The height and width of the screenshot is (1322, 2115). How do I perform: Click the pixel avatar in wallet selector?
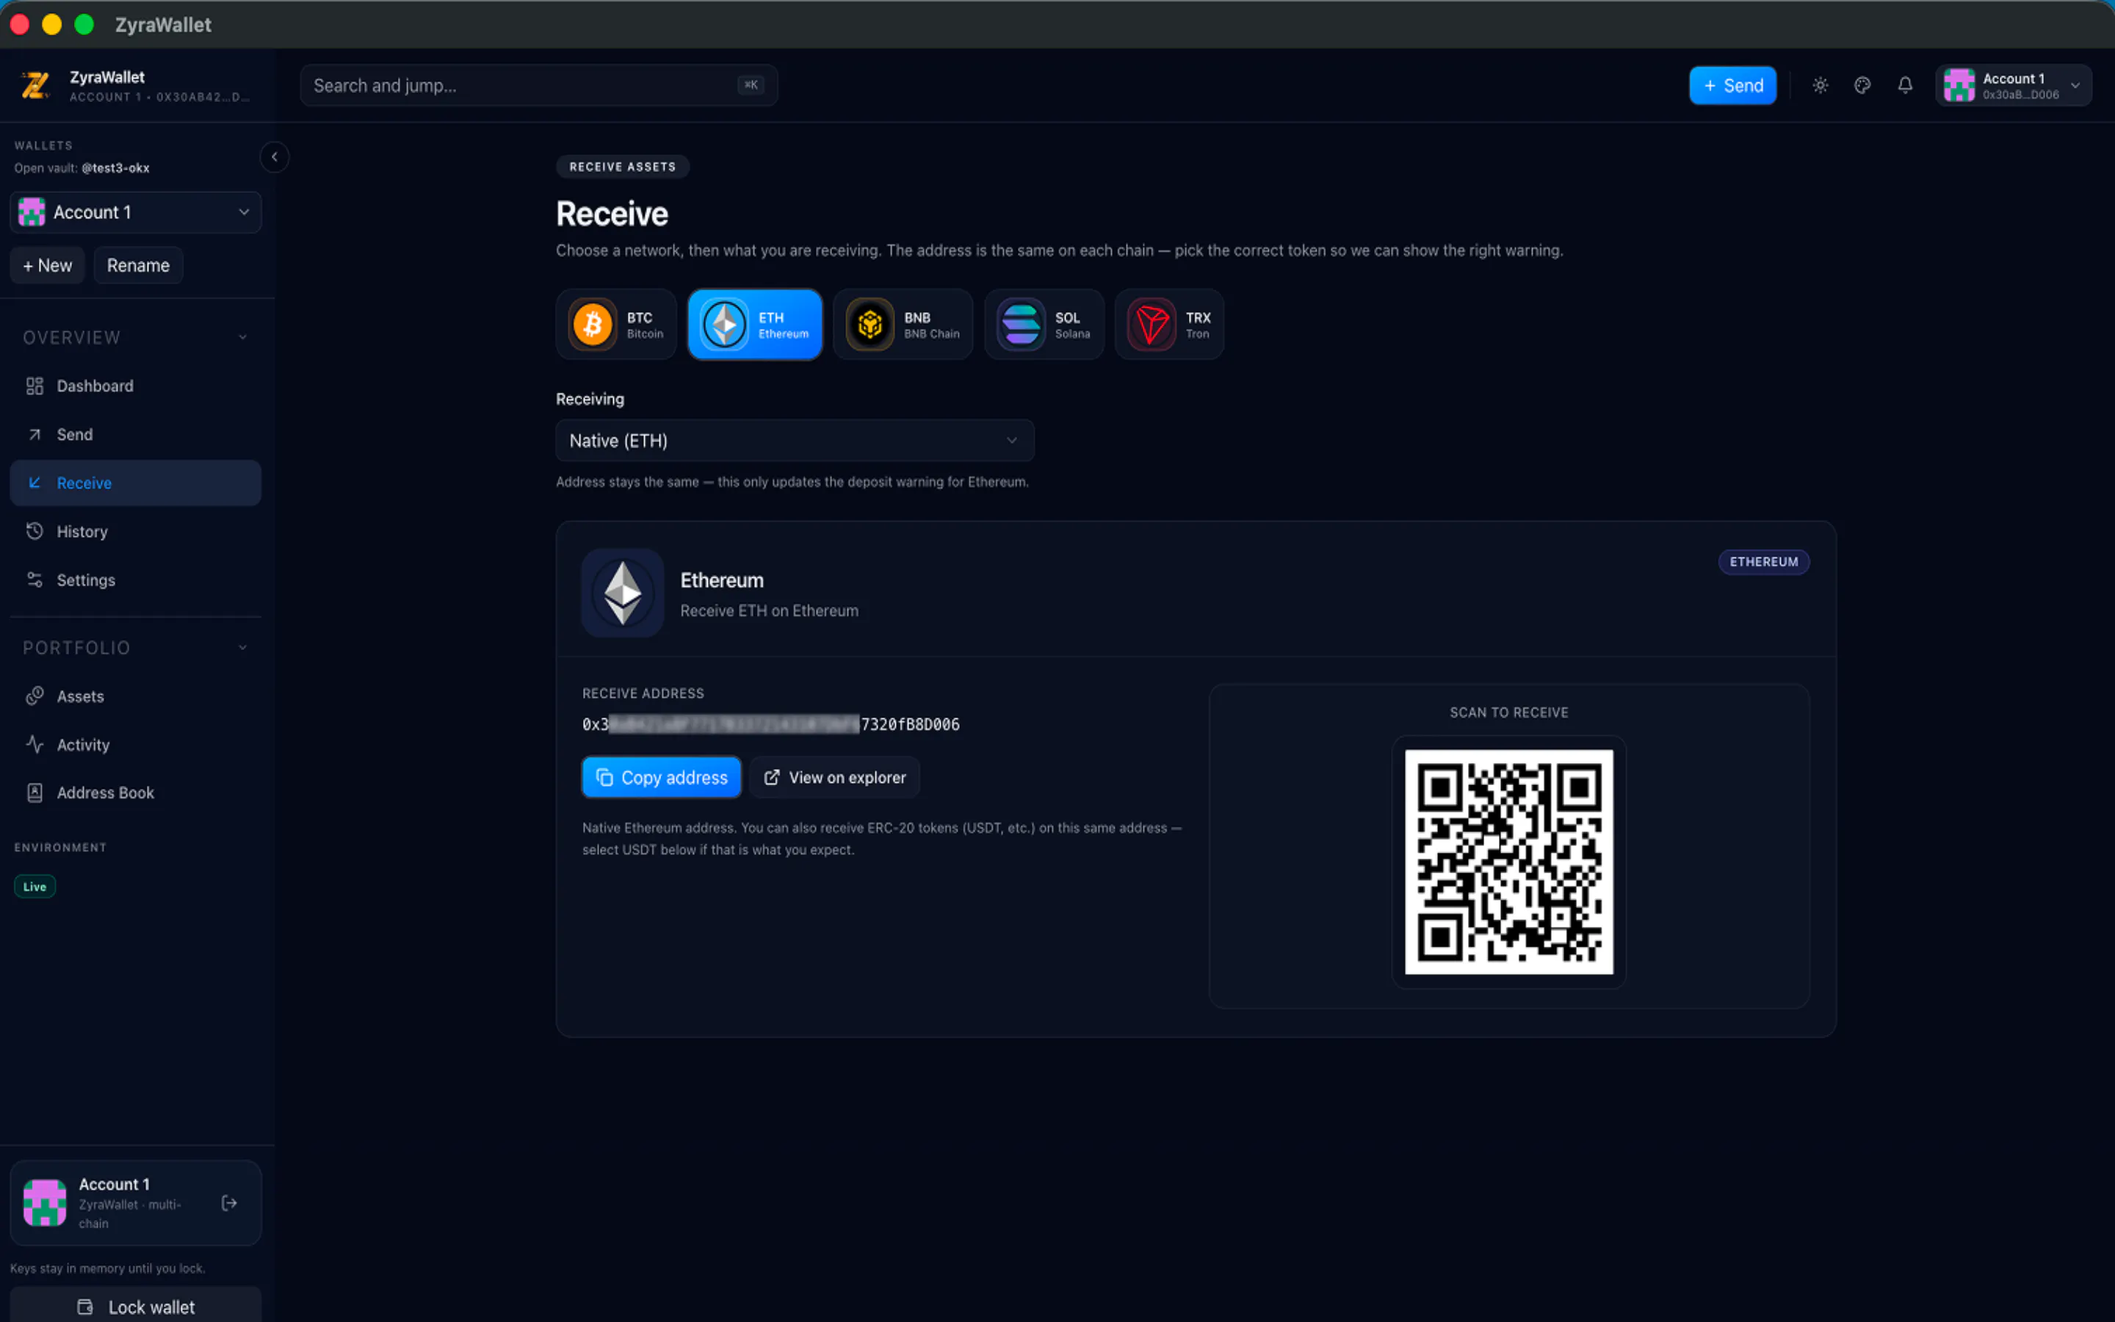[x=32, y=212]
